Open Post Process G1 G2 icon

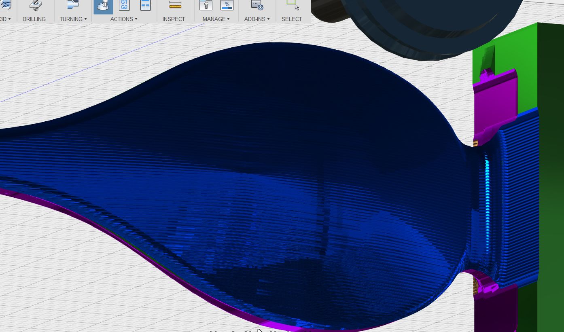coord(124,5)
